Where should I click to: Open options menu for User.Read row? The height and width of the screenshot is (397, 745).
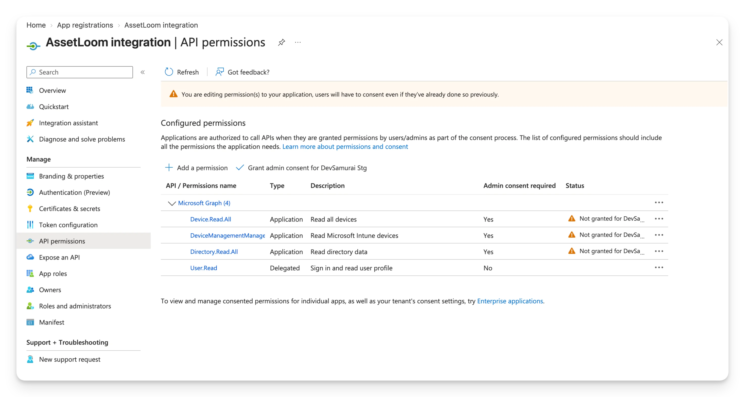coord(659,267)
